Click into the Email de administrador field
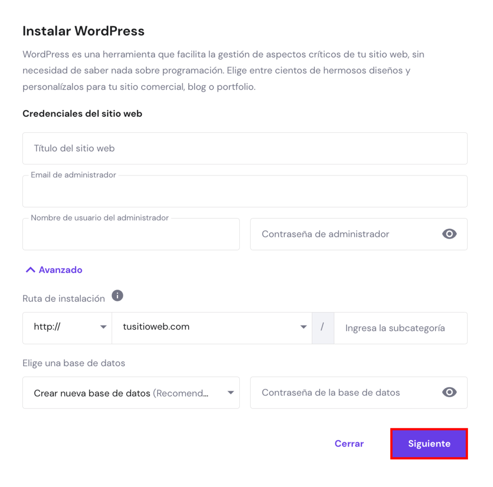Viewport: 493px width, 487px height. 245,192
